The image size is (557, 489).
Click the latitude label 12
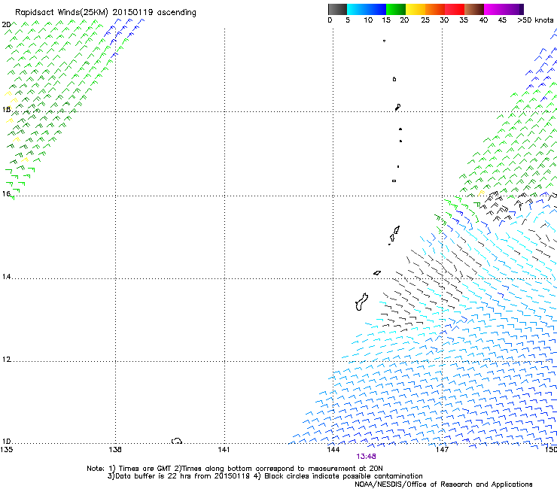tap(6, 360)
